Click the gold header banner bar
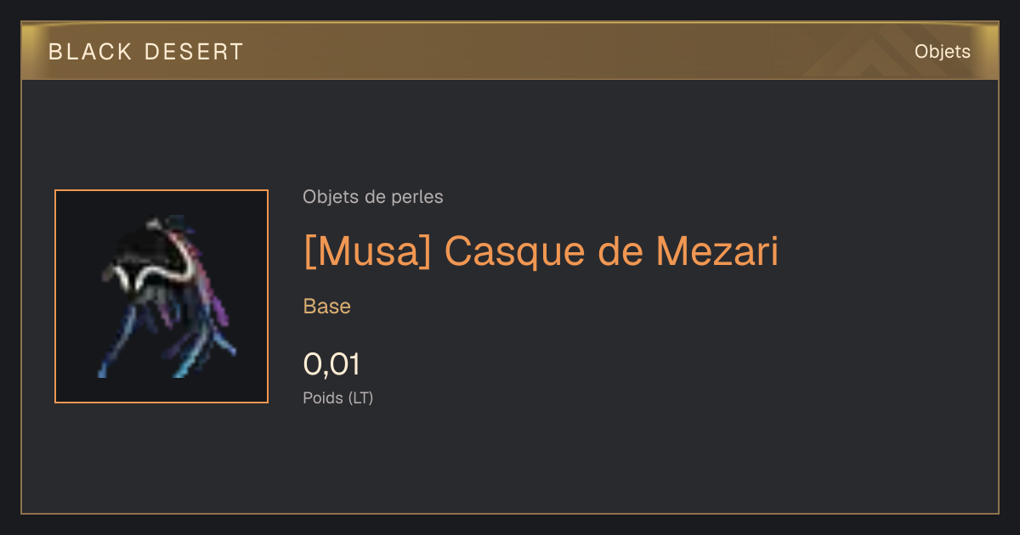 coord(510,51)
